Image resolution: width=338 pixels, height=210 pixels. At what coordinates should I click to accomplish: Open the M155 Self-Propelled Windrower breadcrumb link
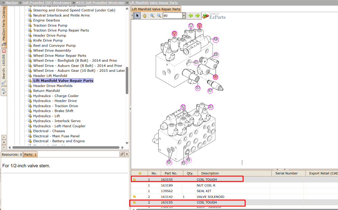tap(100, 3)
